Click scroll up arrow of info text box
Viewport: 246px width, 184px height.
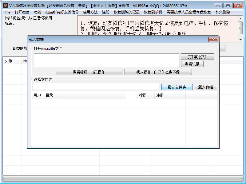point(240,19)
